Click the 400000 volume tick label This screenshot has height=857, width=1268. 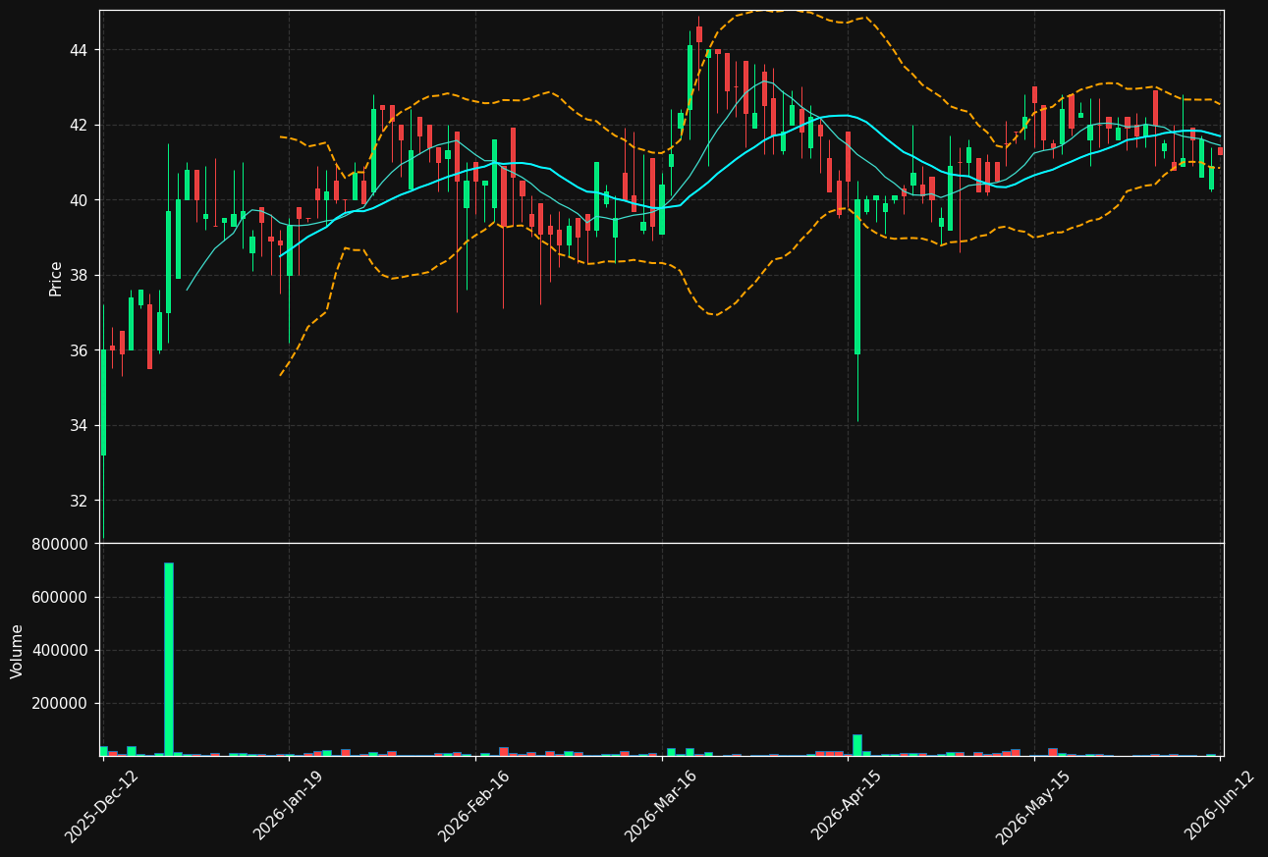61,651
